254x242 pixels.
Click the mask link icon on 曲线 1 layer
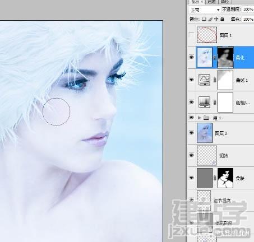[215, 80]
